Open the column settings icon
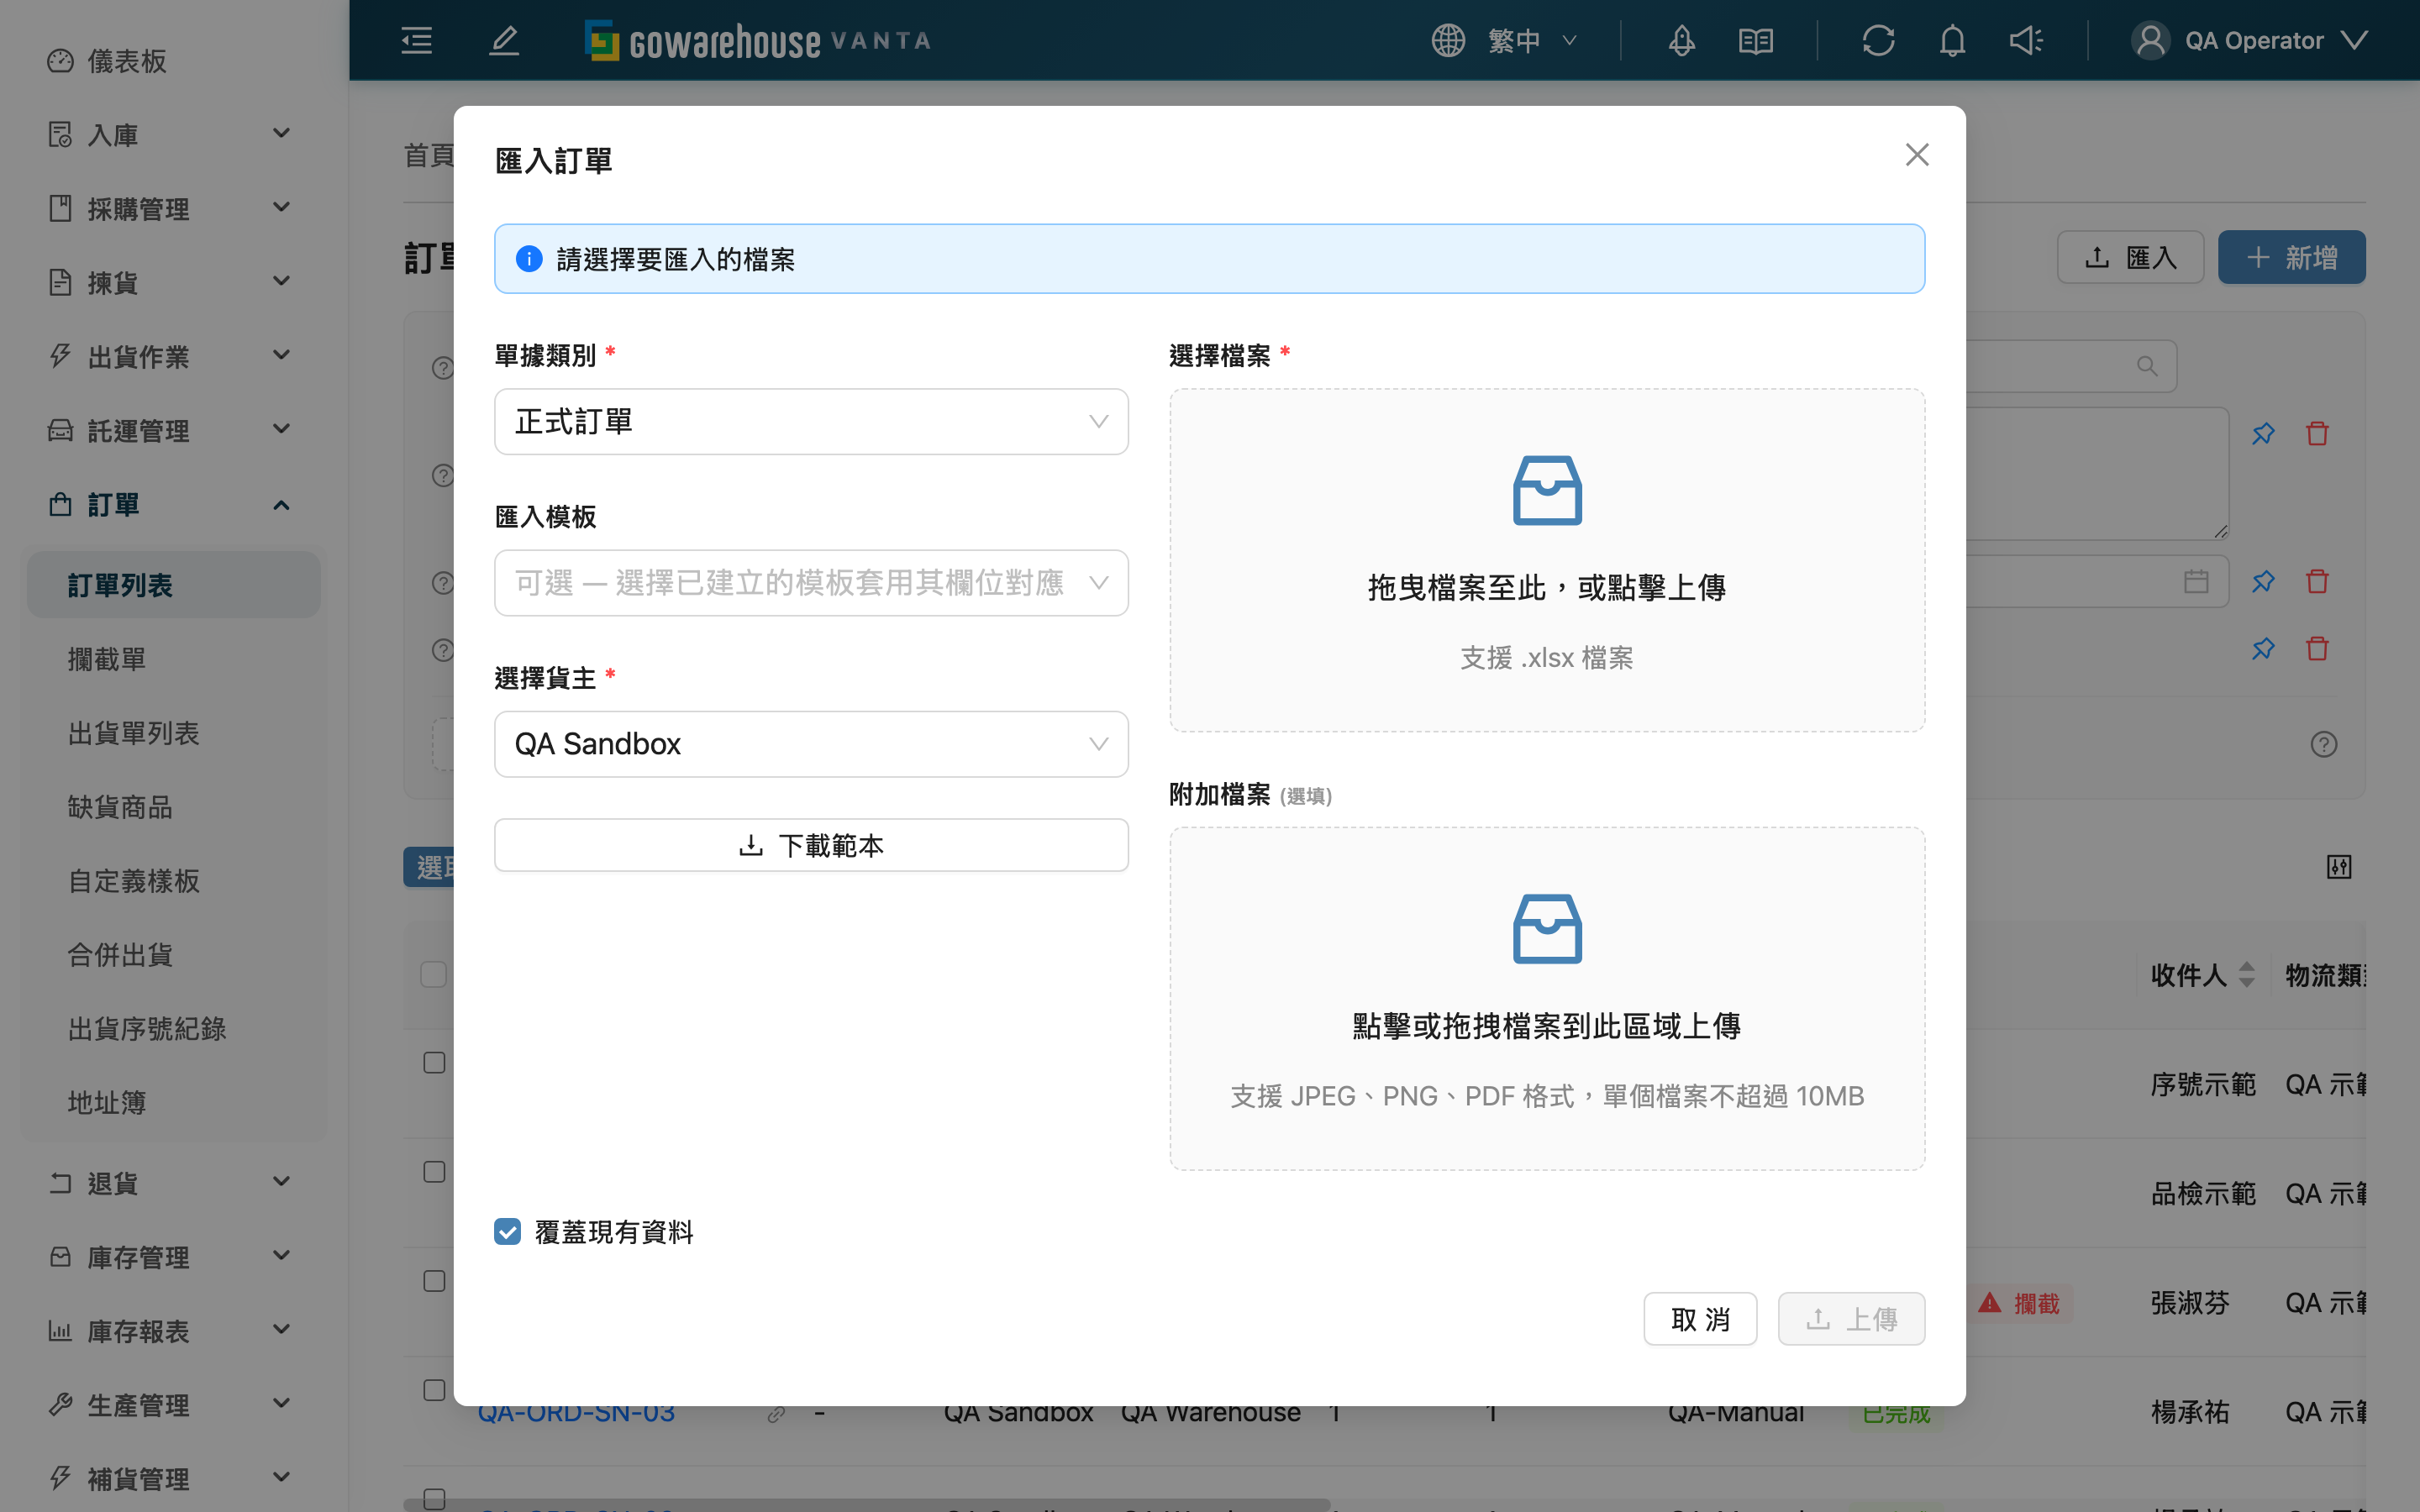This screenshot has width=2420, height=1512. pyautogui.click(x=2339, y=866)
